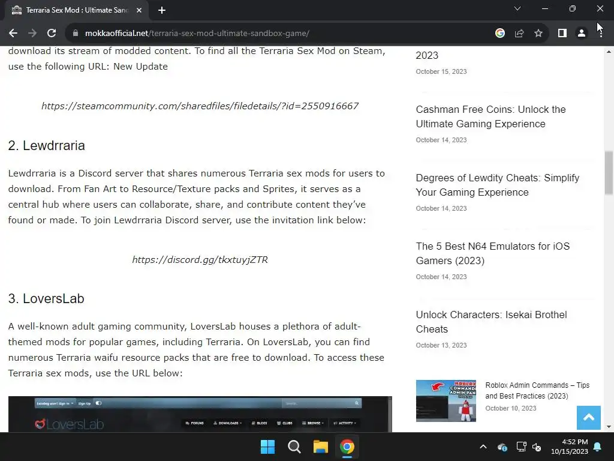
Task: Open Unlock Characters: Isekai Brothel Cheats article
Action: [x=491, y=322]
